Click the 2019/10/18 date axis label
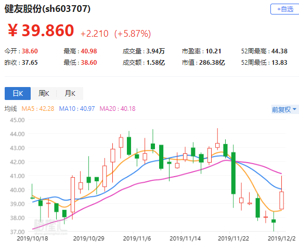Image resolution: width=299 pixels, height=244 pixels. tap(32, 238)
